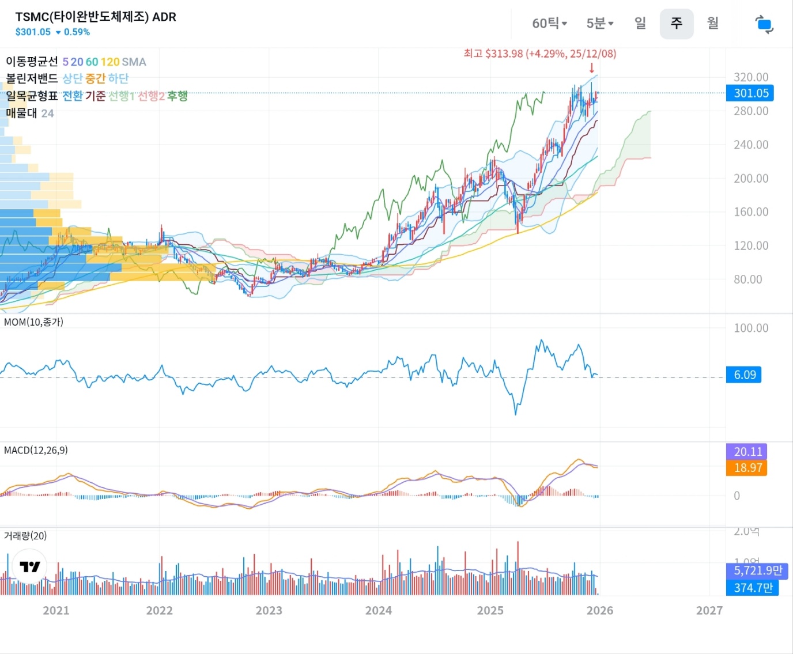Toggle the 이동평균선 moving average indicator
793x654 pixels.
click(32, 62)
